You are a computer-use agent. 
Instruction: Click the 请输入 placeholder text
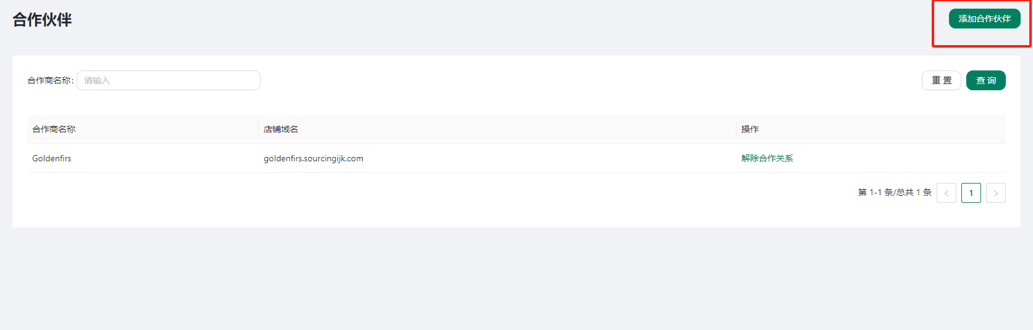pyautogui.click(x=97, y=80)
